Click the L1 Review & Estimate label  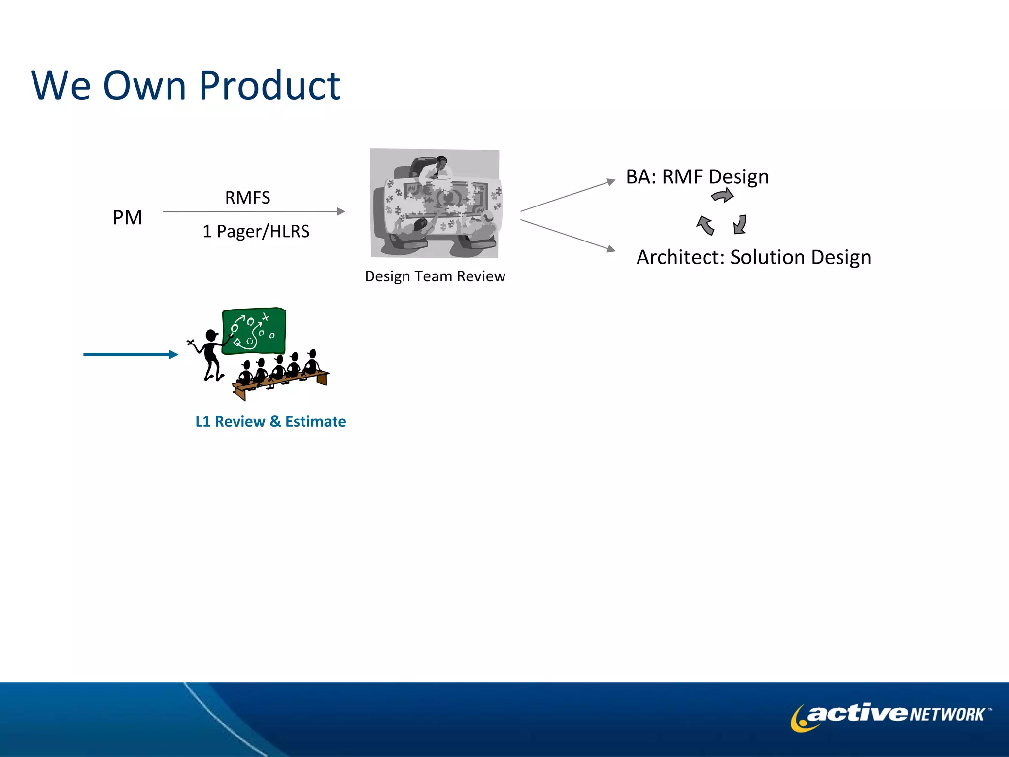point(270,421)
